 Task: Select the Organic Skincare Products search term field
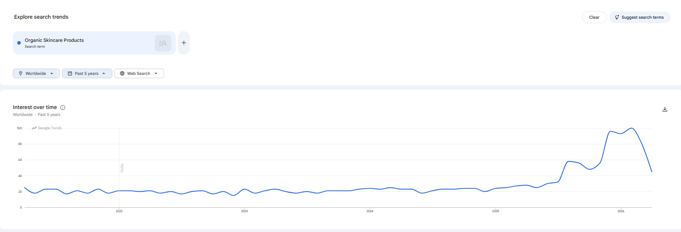(x=94, y=43)
